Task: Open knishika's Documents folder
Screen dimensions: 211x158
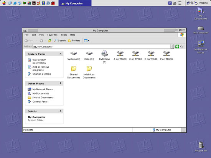Action: [89, 72]
